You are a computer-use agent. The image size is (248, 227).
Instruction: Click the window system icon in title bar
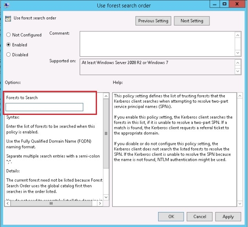click(6, 6)
